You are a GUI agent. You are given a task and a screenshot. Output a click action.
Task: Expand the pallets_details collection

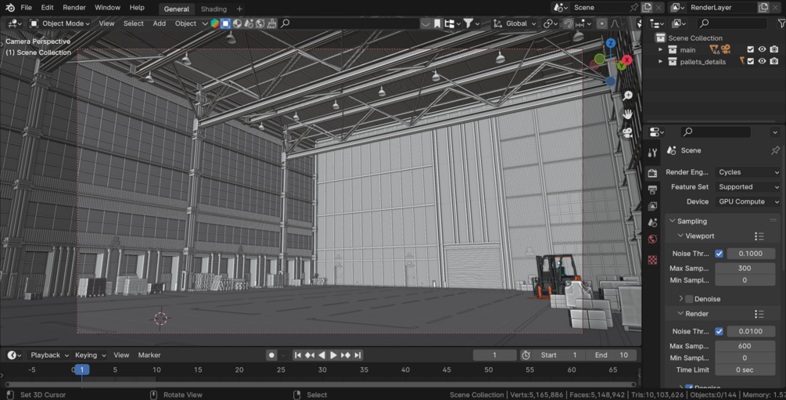[x=660, y=61]
